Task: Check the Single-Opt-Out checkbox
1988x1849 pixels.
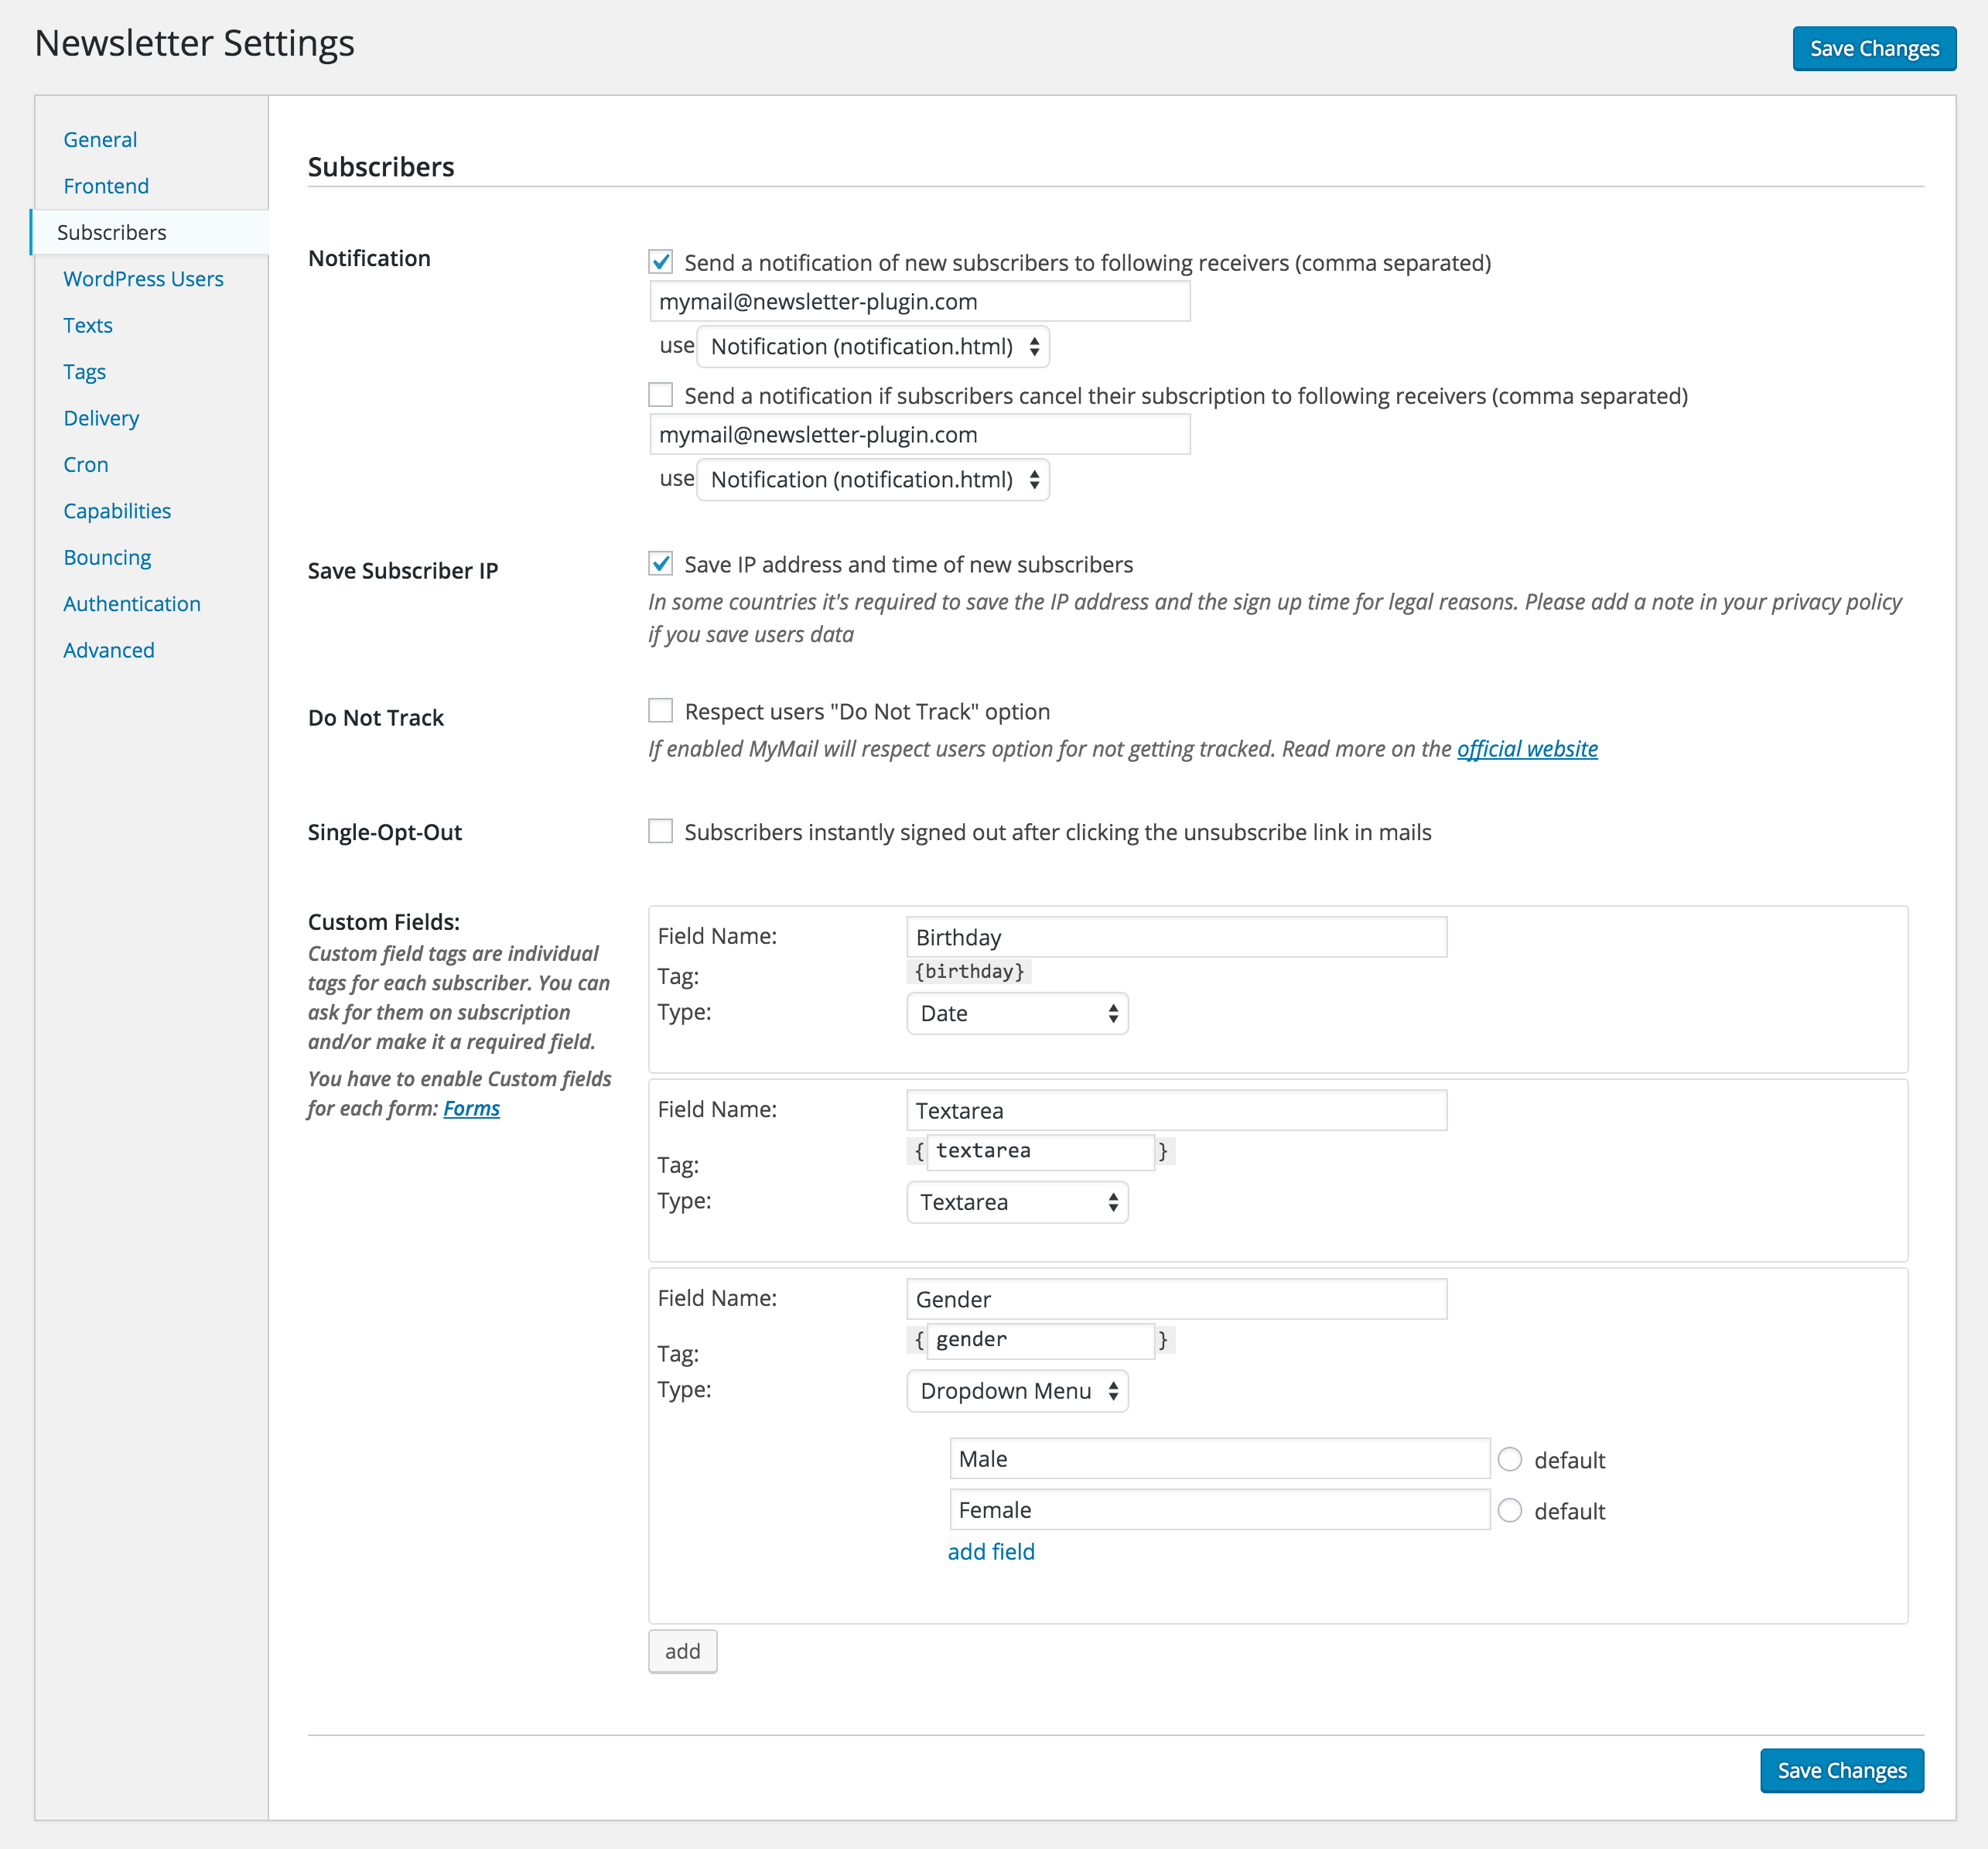Action: point(660,831)
